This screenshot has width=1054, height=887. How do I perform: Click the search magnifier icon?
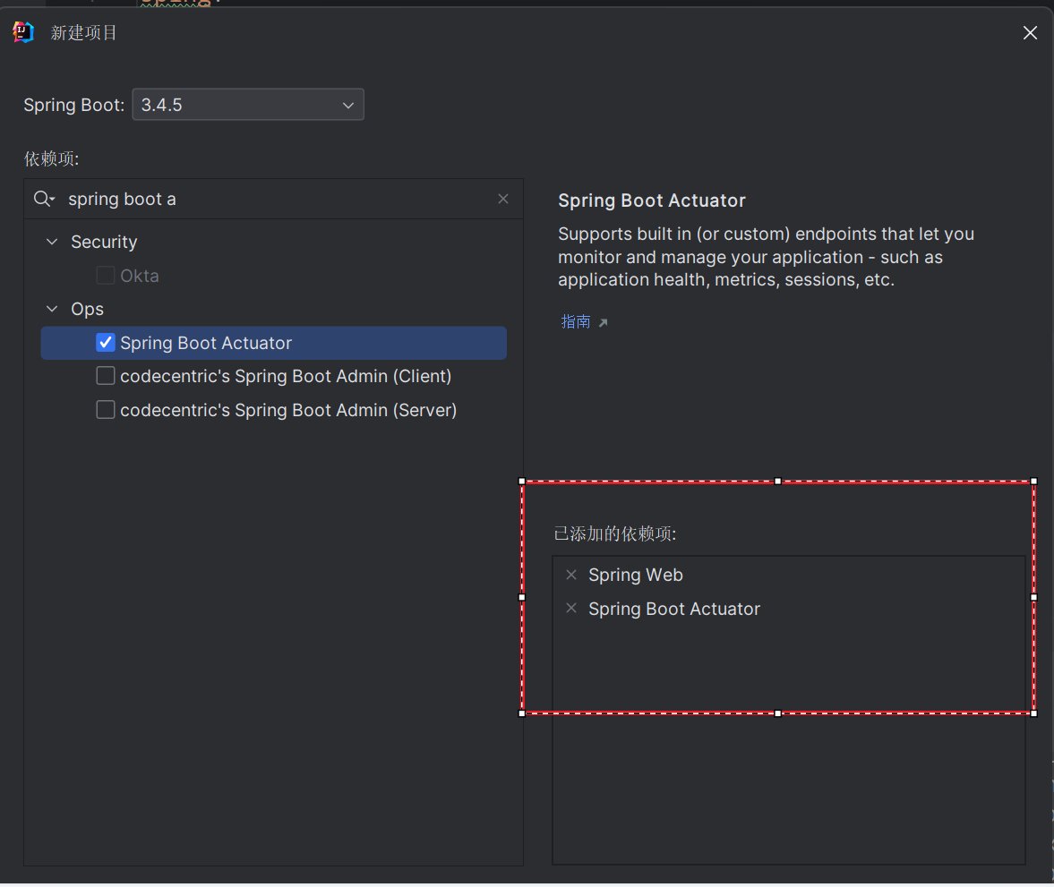[x=44, y=199]
